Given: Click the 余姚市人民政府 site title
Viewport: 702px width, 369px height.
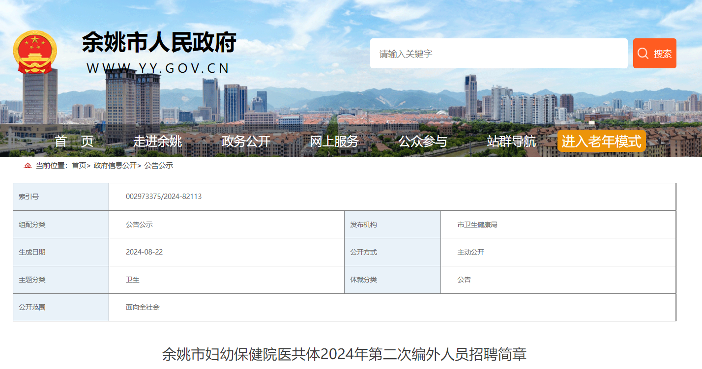Looking at the screenshot, I should coord(159,42).
